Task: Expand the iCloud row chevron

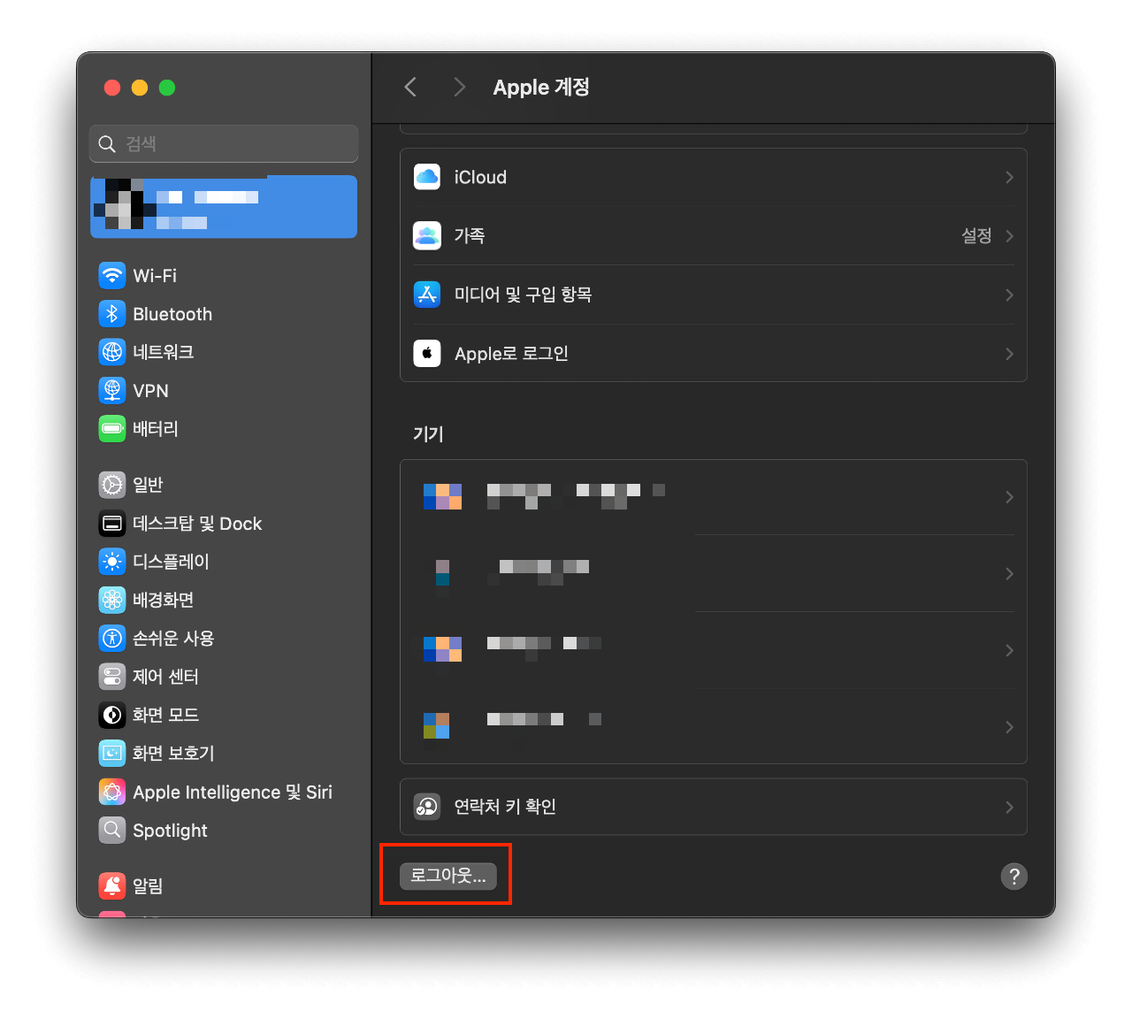Action: pos(1009,177)
